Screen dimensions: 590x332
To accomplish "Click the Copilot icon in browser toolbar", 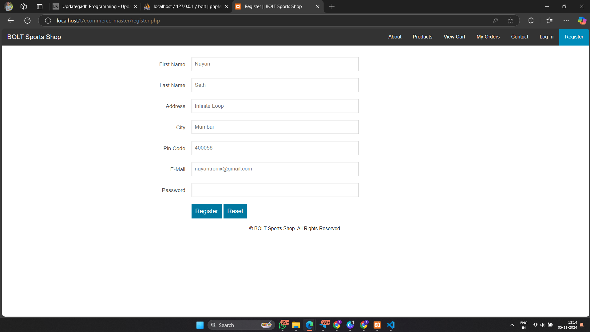I will [x=582, y=21].
